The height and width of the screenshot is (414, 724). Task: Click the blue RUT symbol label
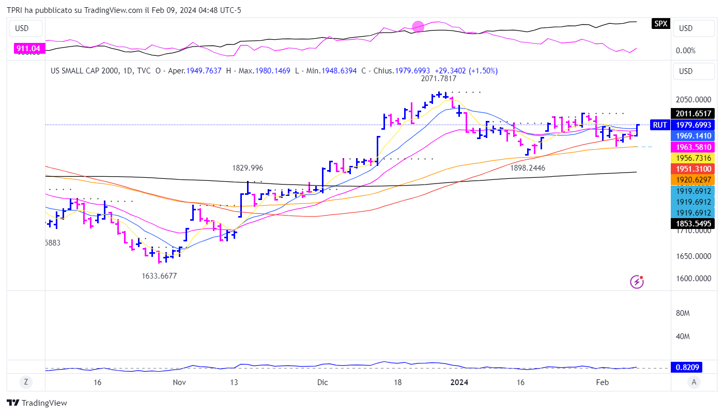point(660,125)
